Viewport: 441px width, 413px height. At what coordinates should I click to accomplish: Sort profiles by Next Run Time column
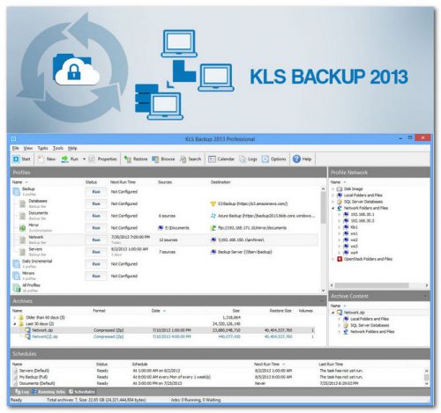pyautogui.click(x=123, y=182)
